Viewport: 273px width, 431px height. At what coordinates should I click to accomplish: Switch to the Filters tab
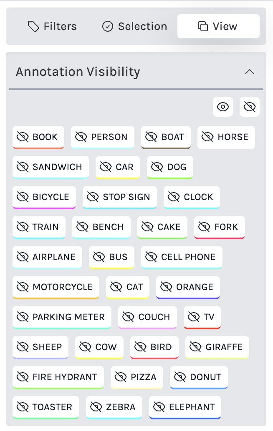[52, 27]
